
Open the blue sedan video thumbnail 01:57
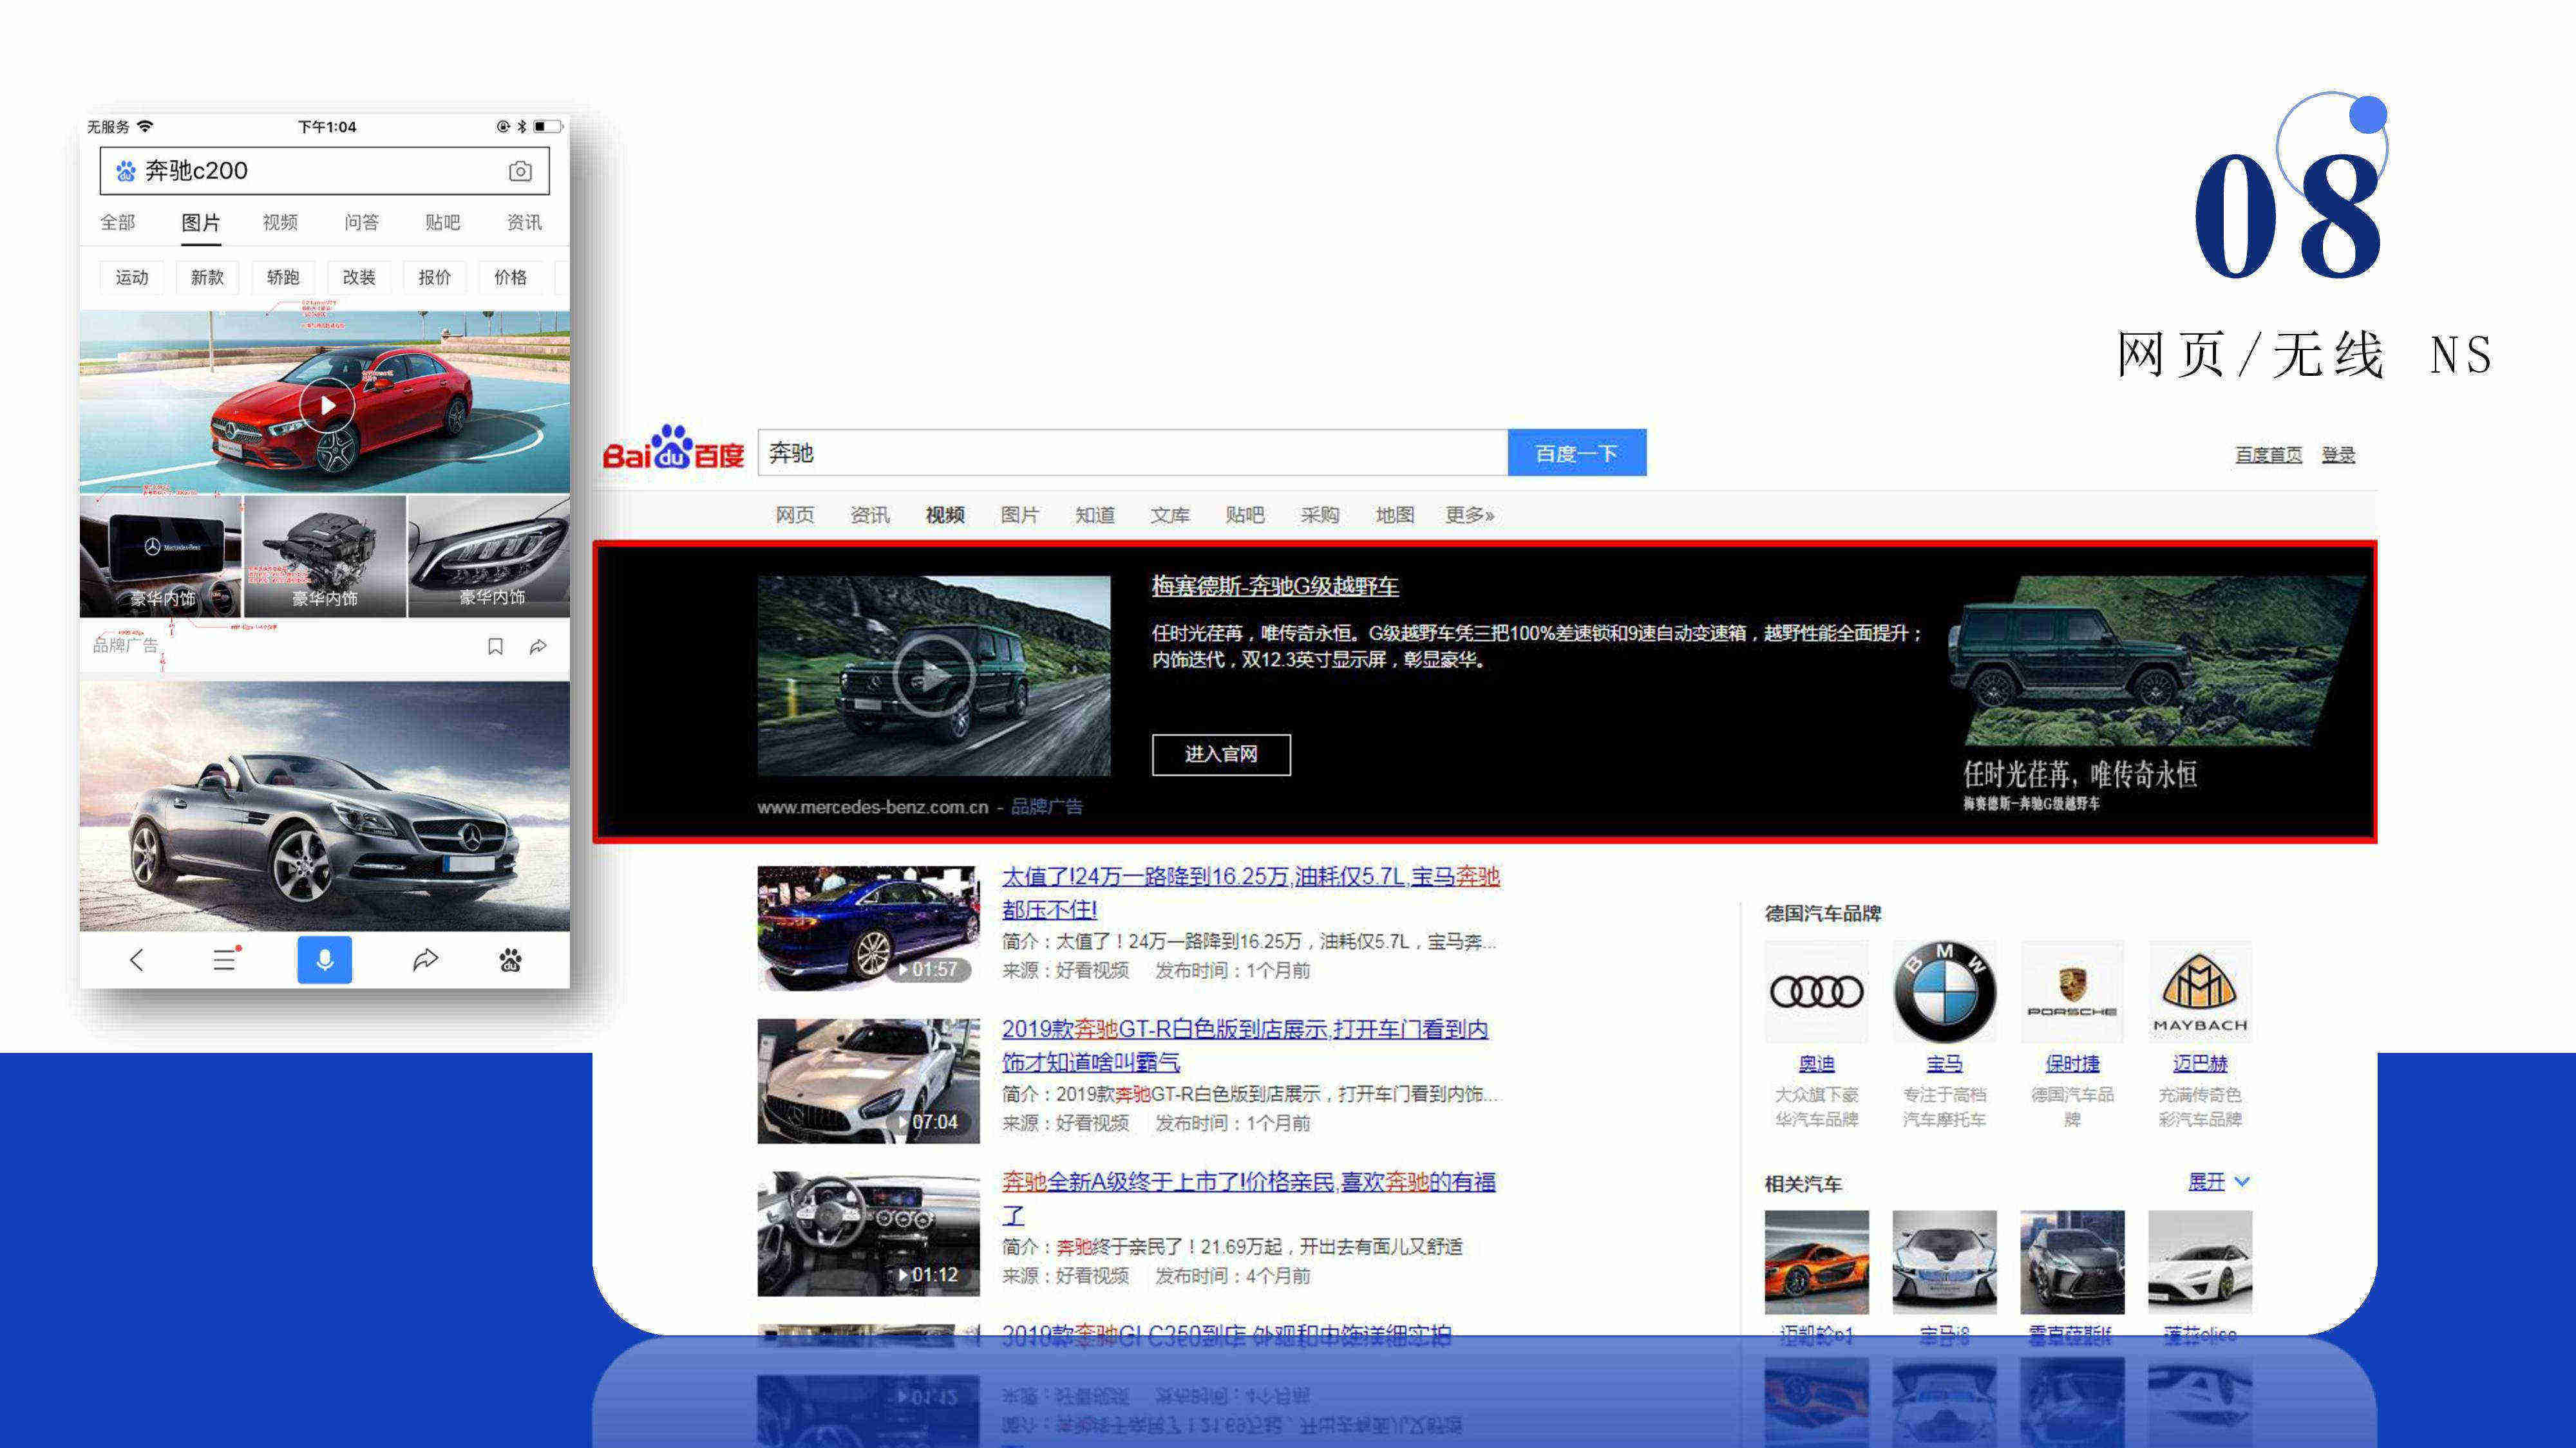coord(868,929)
